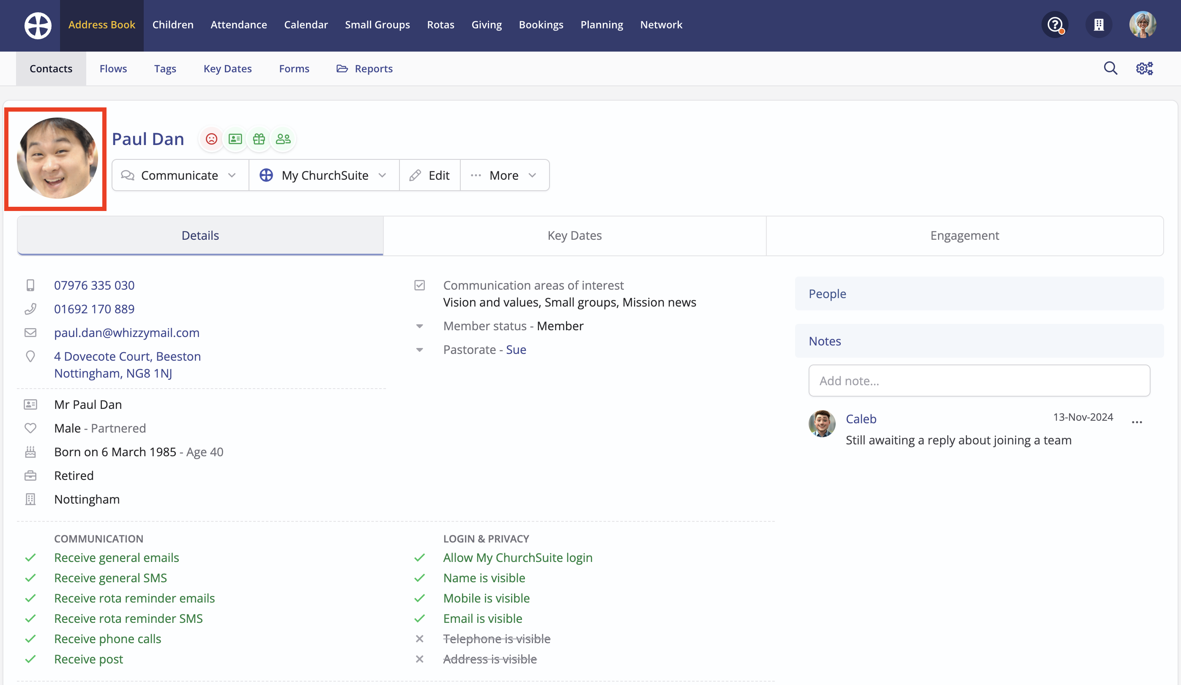Toggle Telephone is visible
Screen dimensions: 1181x685
[x=497, y=639]
